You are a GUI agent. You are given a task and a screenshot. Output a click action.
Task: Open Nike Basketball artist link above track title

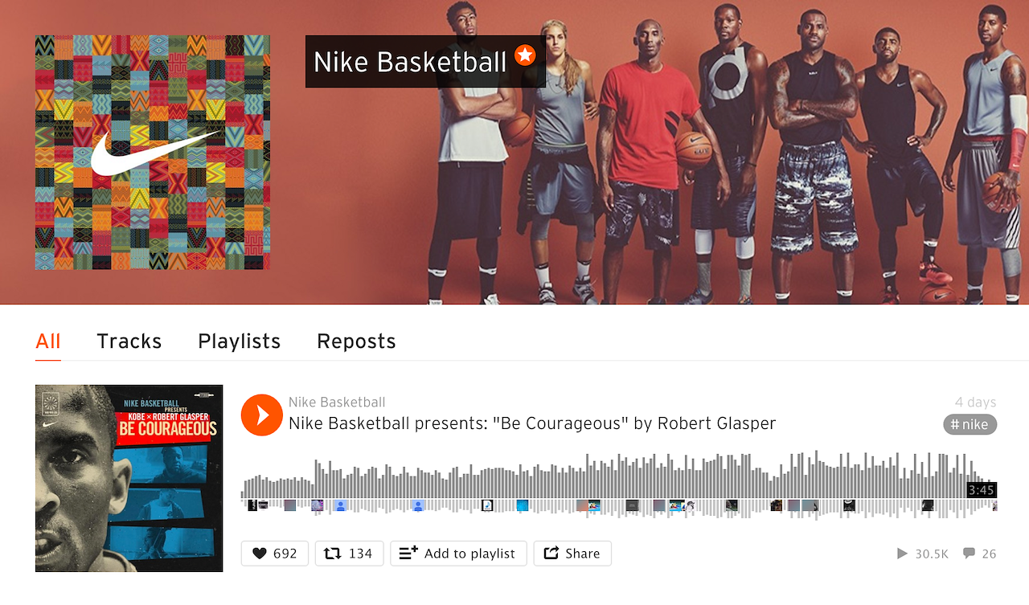tap(337, 403)
